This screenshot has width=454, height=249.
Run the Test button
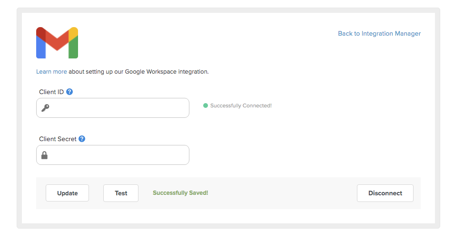coord(121,193)
